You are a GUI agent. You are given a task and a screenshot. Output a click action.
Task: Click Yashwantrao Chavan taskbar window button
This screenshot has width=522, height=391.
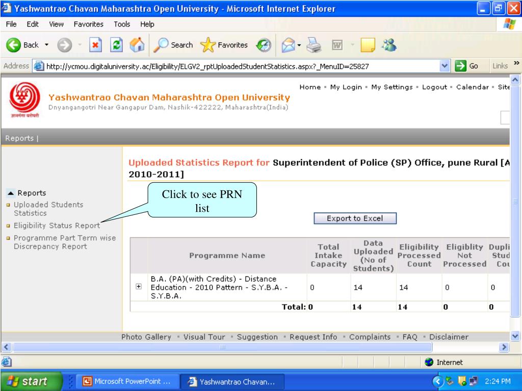tap(232, 381)
